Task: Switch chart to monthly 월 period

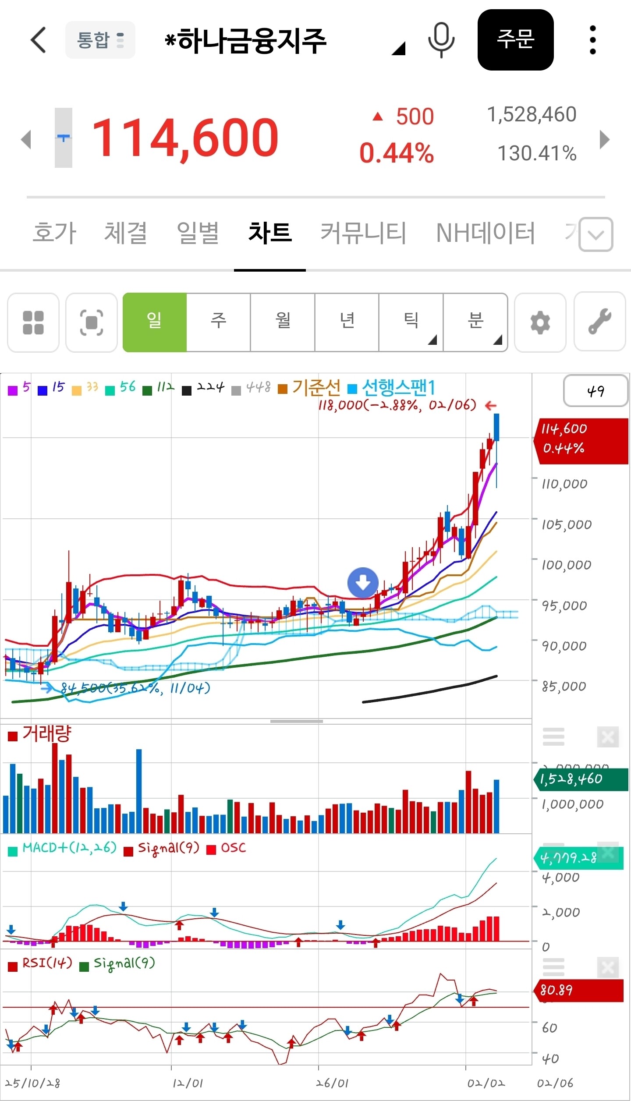Action: [x=283, y=322]
